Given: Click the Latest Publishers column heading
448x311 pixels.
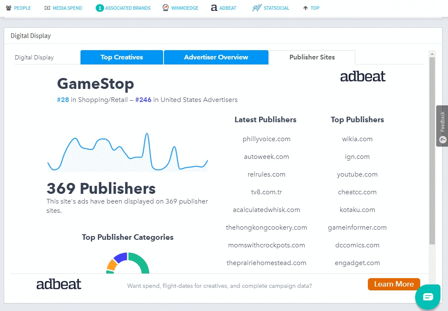Looking at the screenshot, I should pos(266,120).
